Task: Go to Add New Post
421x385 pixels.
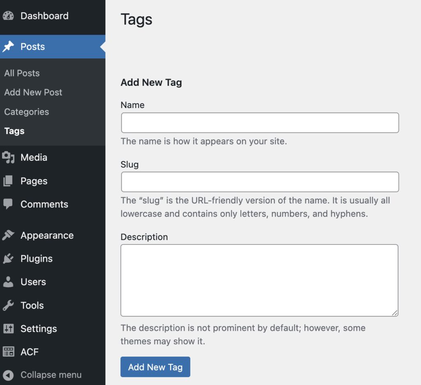Action: [33, 92]
